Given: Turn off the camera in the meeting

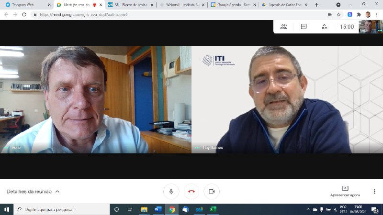Looking at the screenshot, I should point(212,192).
